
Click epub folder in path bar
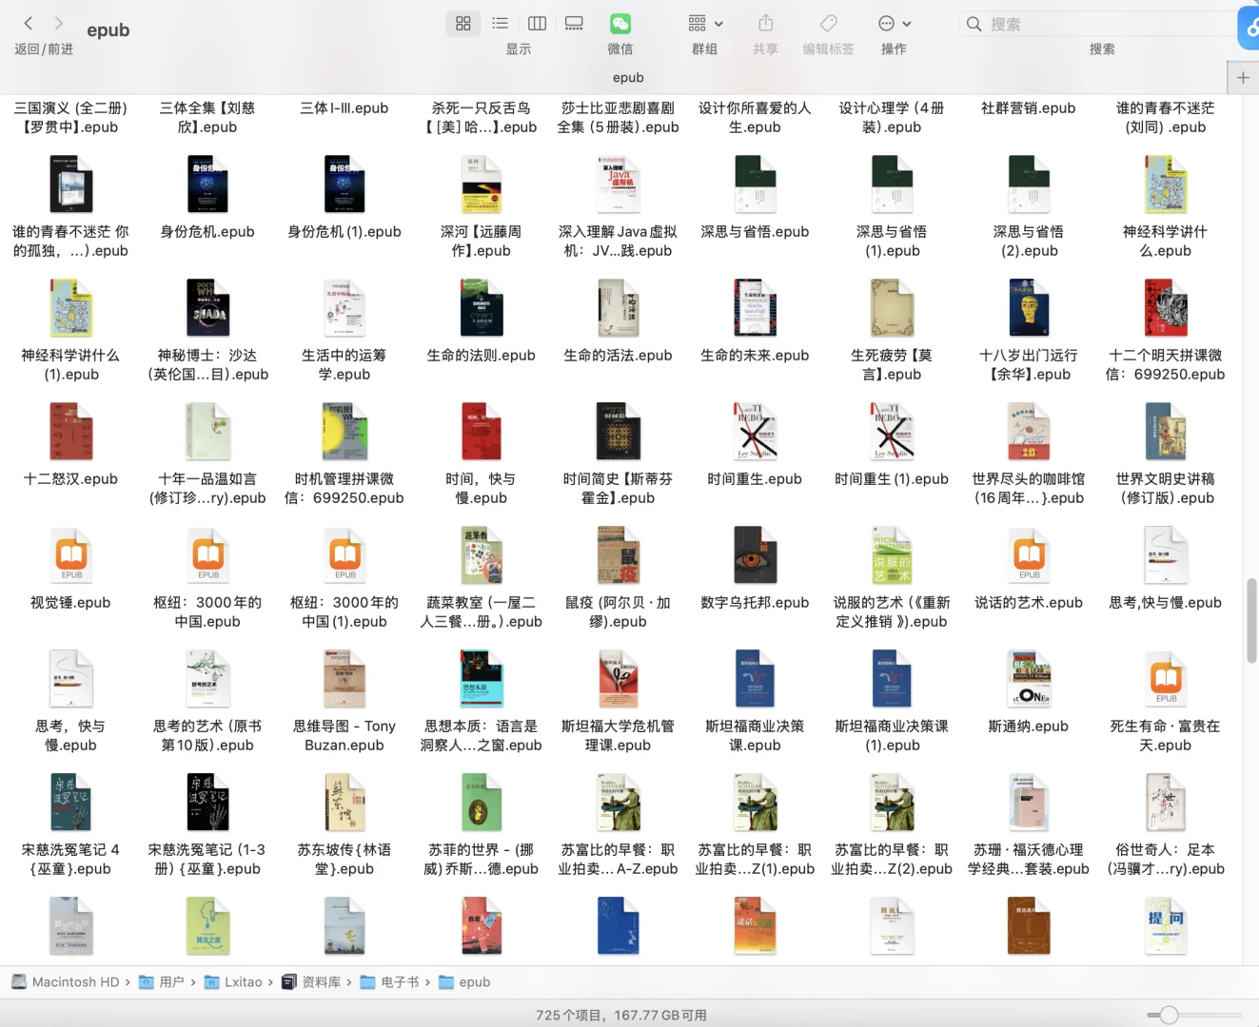[x=464, y=982]
